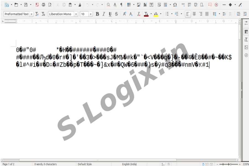
Task: Open highlighting color dropdown arrow
Action: 161,14
